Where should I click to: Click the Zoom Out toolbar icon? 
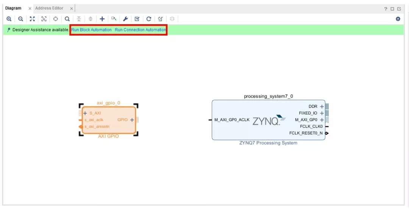(x=20, y=19)
